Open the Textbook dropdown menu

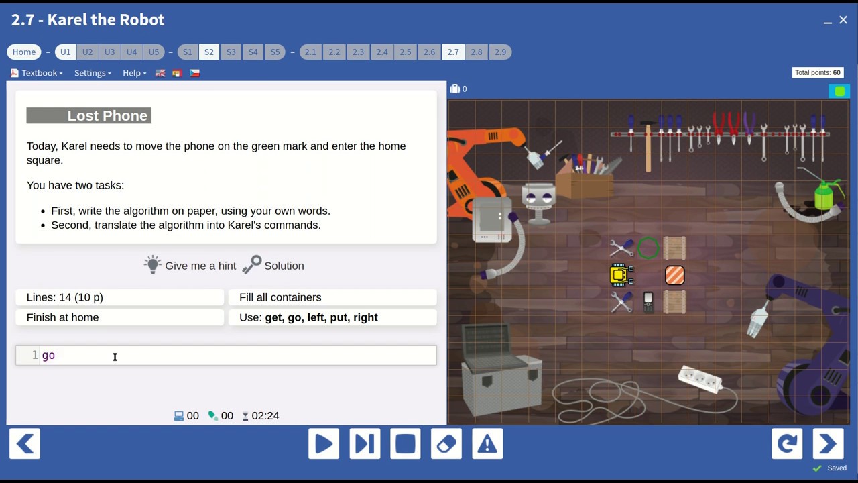tap(37, 73)
